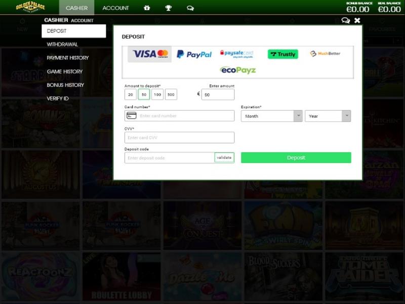Open the expiration Year dropdown

[328, 116]
